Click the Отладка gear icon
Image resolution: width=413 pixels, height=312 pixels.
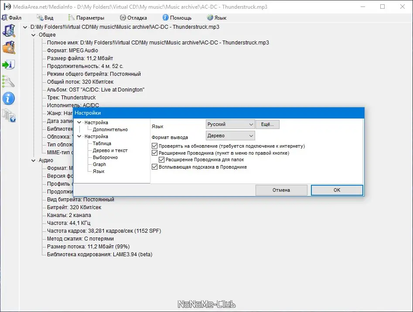point(123,17)
